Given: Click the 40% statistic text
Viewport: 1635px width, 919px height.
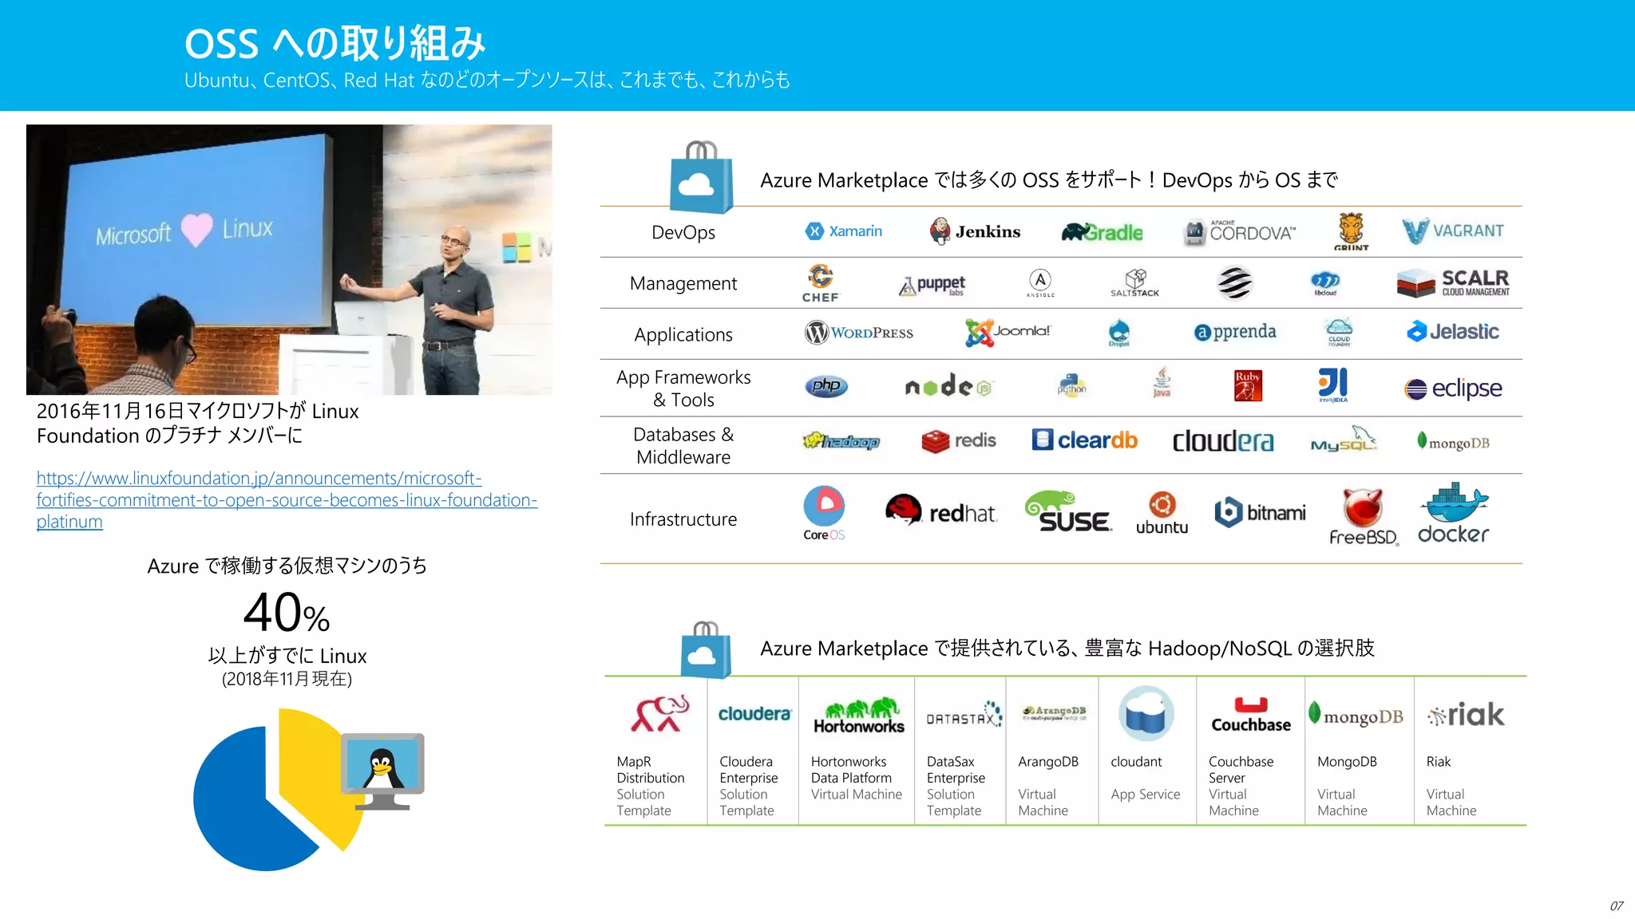Looking at the screenshot, I should pos(287,613).
